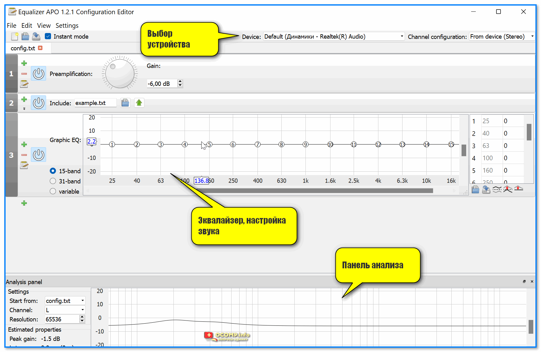Reset the Graphic EQ response to flat
The image size is (541, 352).
click(x=519, y=189)
